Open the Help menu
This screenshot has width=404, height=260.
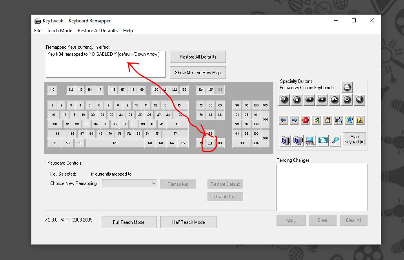tap(128, 30)
